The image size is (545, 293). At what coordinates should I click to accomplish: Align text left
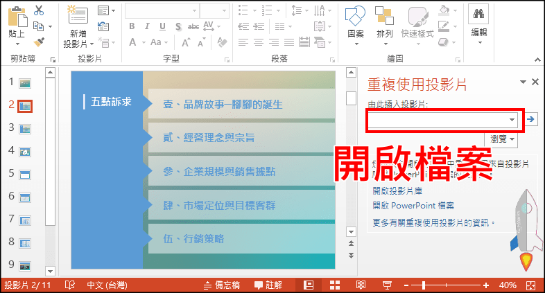pyautogui.click(x=243, y=42)
